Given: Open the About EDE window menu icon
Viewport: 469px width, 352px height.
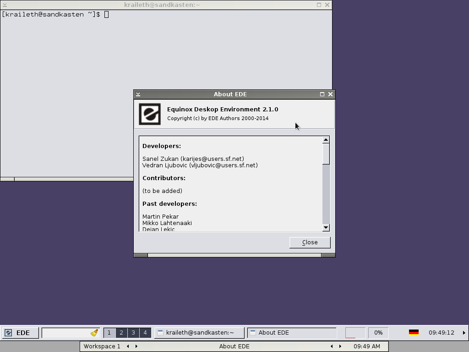Looking at the screenshot, I should pyautogui.click(x=138, y=94).
